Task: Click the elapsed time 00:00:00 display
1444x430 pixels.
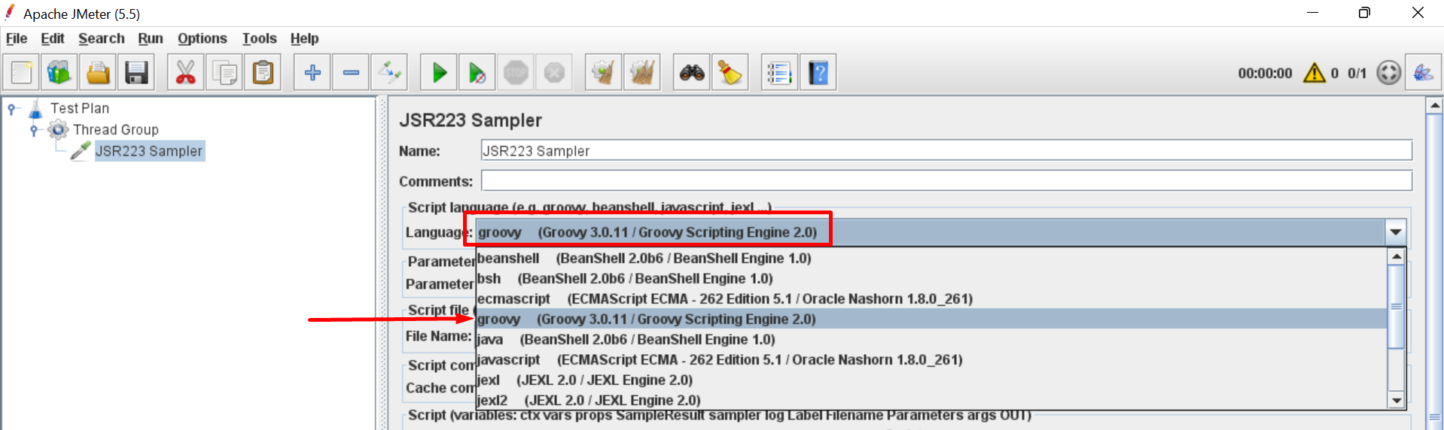Action: pyautogui.click(x=1265, y=73)
